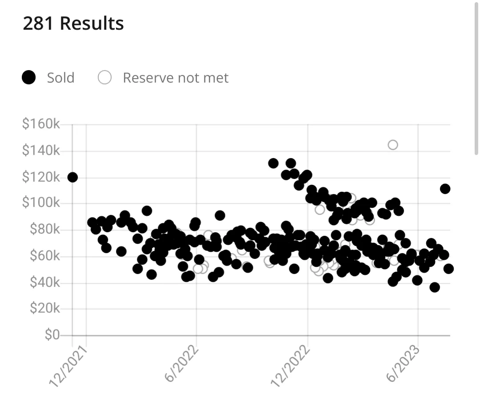Select the $111k sold point after 6/2023
Image resolution: width=480 pixels, height=402 pixels.
[445, 189]
